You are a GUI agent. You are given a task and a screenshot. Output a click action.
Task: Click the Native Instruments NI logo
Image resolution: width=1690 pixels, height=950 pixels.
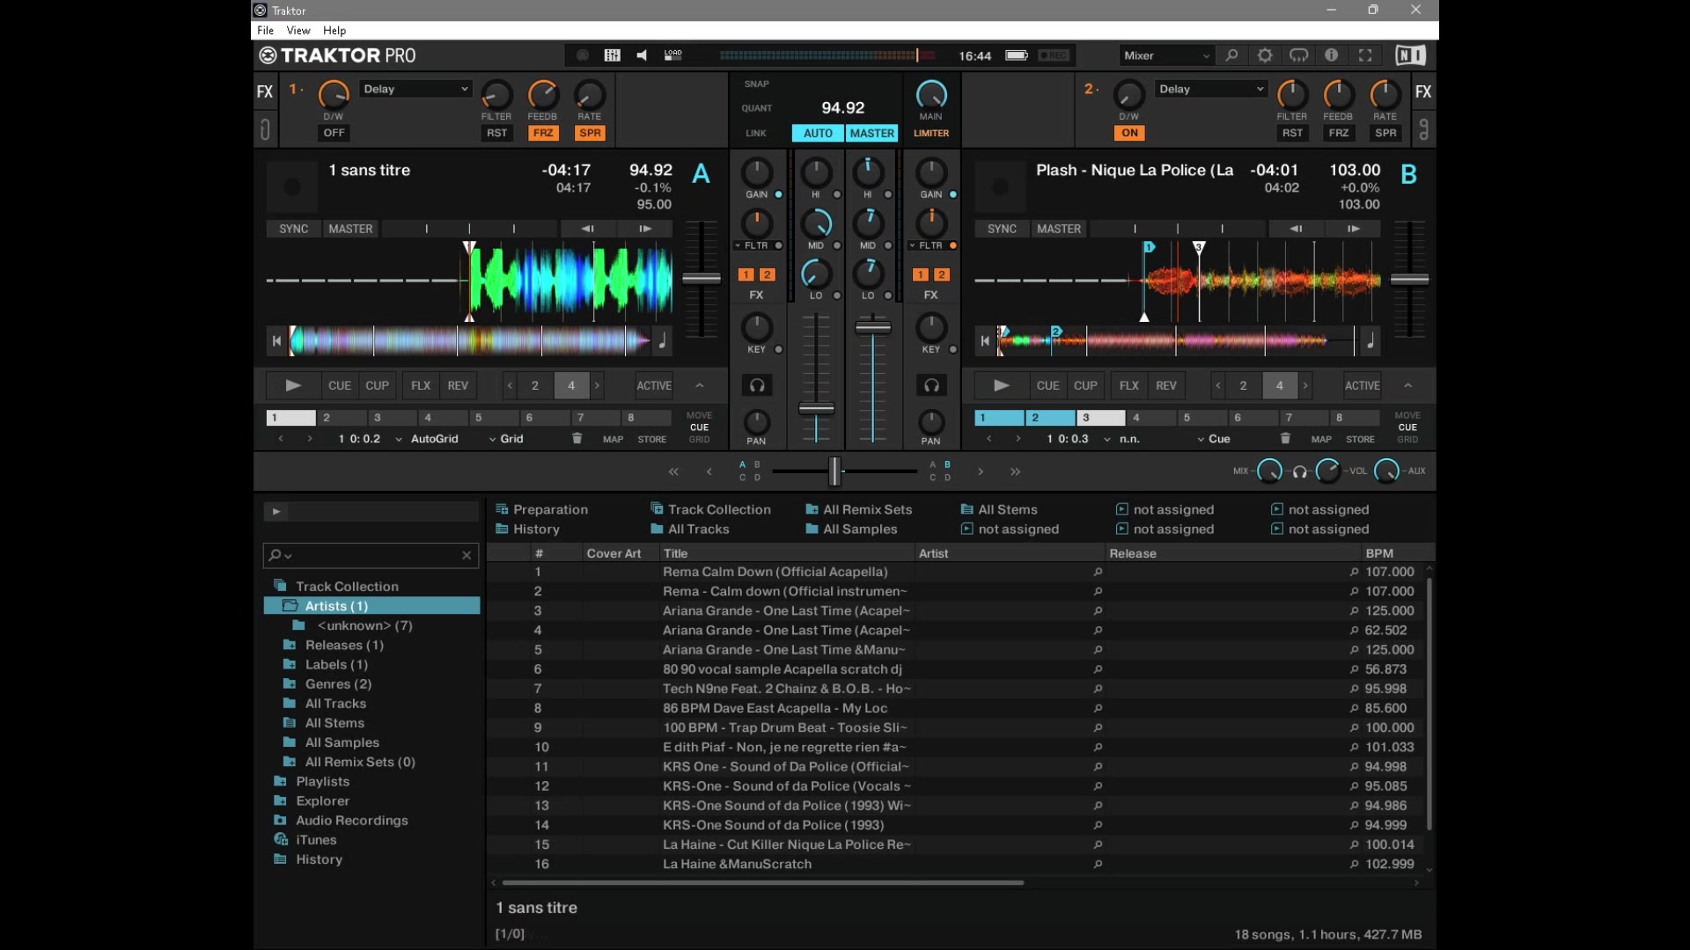[1410, 55]
